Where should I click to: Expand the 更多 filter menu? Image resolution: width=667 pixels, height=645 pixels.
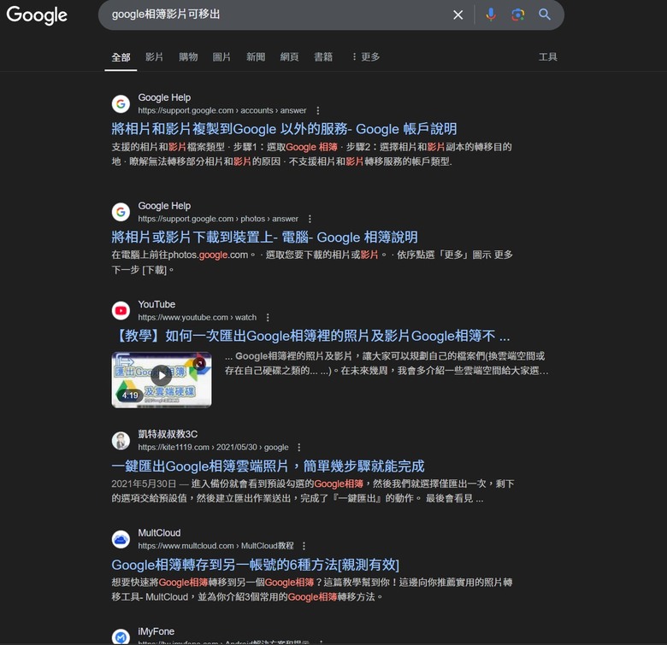(366, 56)
